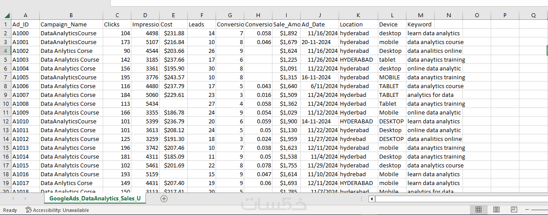This screenshot has width=548, height=215.
Task: Select row 4 header
Action: pos(6,51)
